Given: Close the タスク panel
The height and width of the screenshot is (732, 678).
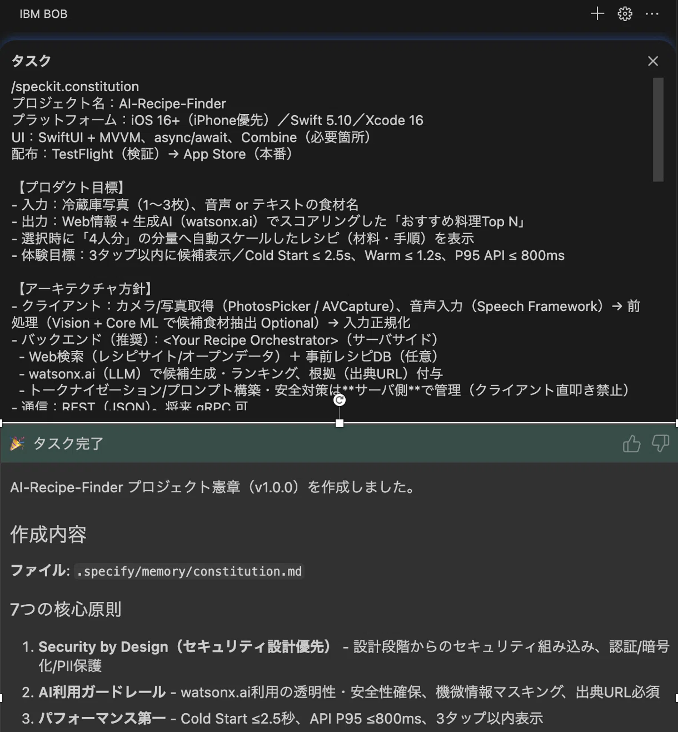Looking at the screenshot, I should (653, 61).
